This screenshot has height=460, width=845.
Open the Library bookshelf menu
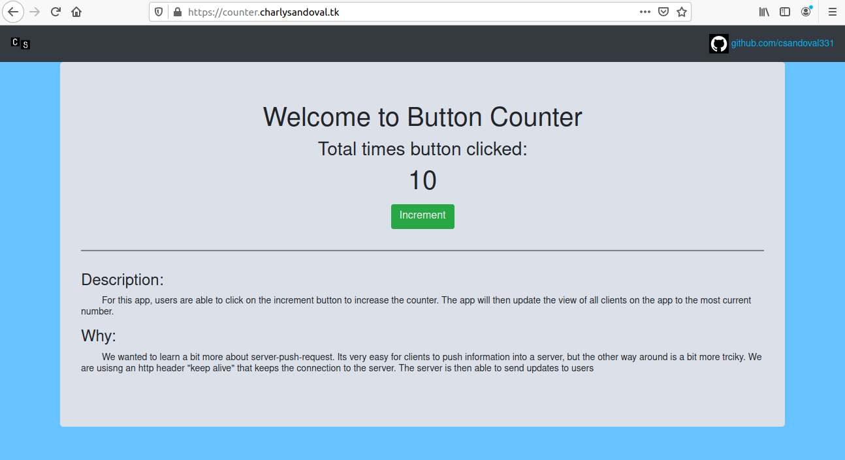(x=764, y=12)
